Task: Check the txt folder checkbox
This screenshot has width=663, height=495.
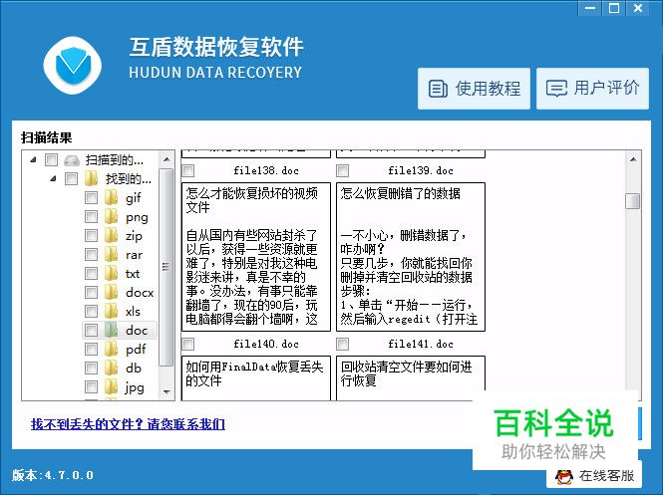Action: pyautogui.click(x=91, y=273)
